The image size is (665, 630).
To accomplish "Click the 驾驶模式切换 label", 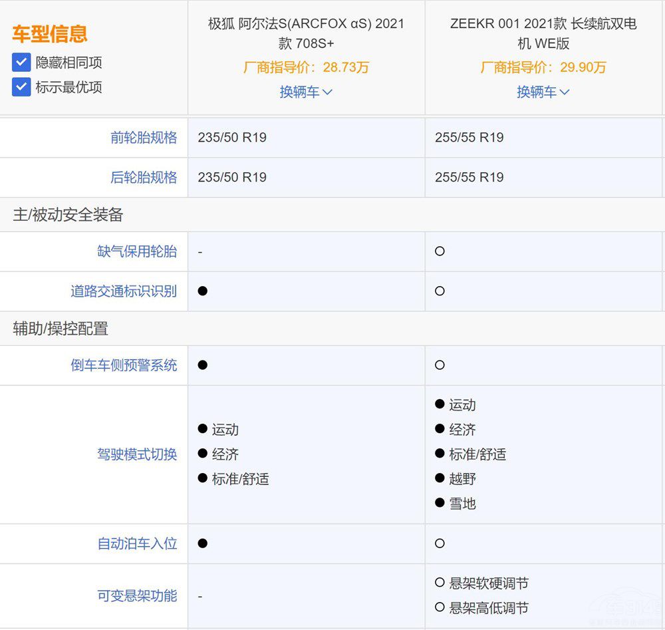I will (x=137, y=454).
